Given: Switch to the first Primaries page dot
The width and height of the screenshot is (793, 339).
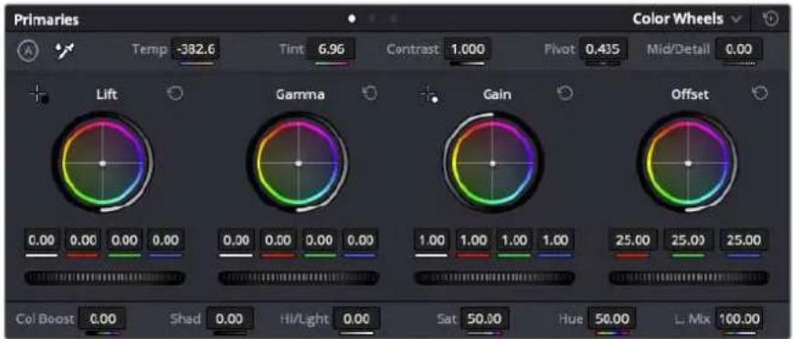Looking at the screenshot, I should click(352, 18).
